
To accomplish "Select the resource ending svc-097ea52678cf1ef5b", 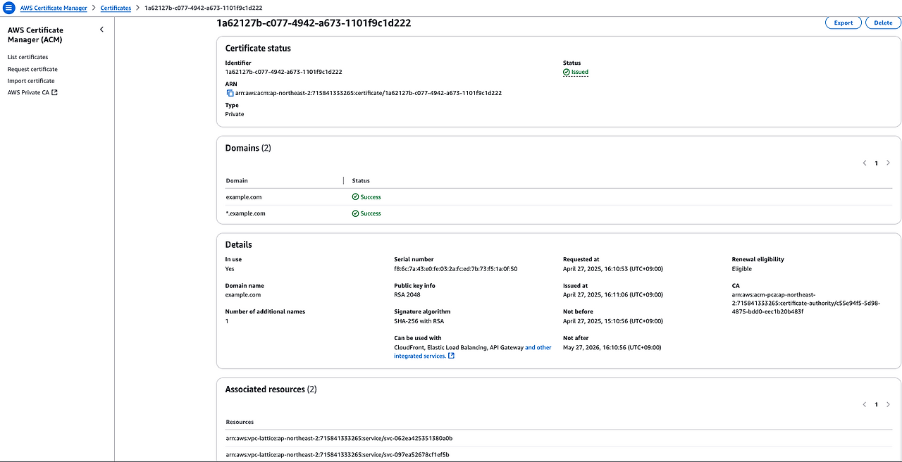I will (338, 455).
